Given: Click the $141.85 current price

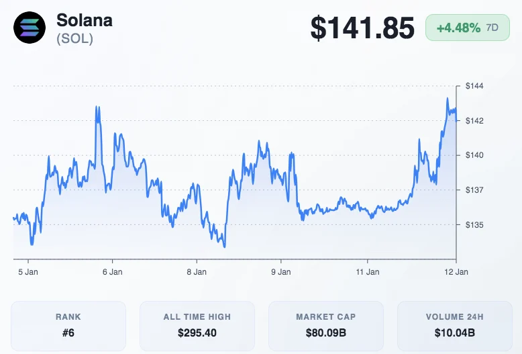Looking at the screenshot, I should (x=362, y=28).
